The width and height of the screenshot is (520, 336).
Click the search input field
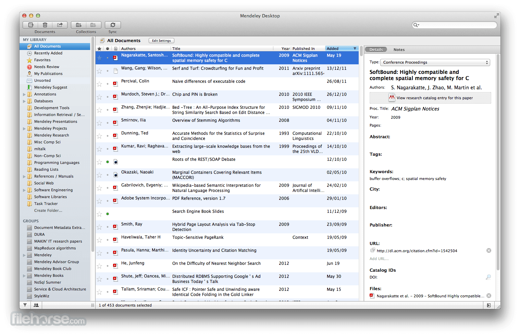tap(454, 25)
